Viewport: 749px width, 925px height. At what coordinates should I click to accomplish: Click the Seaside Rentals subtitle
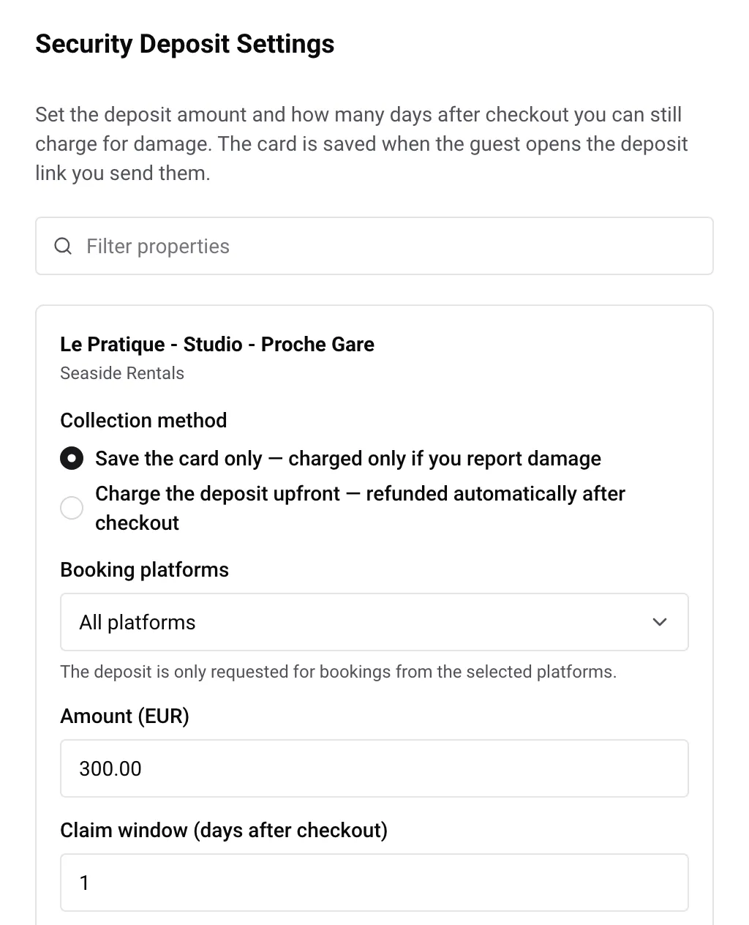122,373
